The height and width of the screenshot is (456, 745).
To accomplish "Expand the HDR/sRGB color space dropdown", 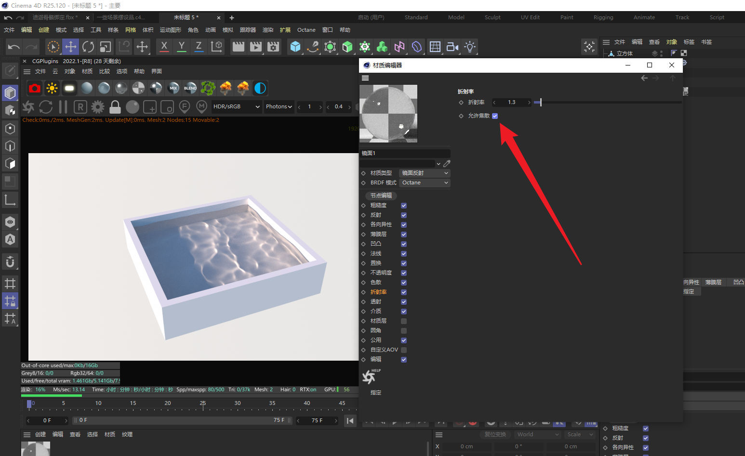I will pos(236,106).
